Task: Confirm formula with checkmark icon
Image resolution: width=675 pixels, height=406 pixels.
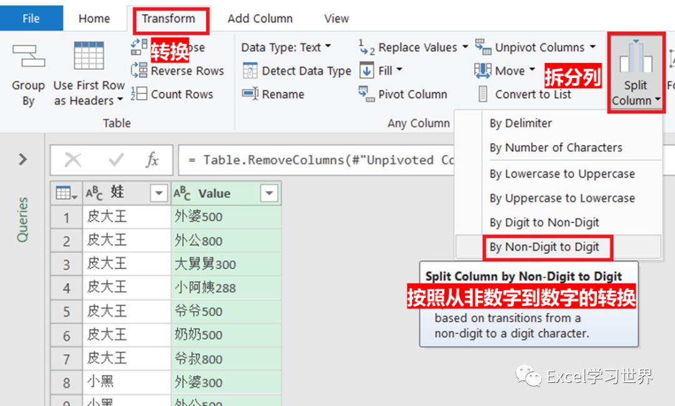Action: click(x=116, y=160)
